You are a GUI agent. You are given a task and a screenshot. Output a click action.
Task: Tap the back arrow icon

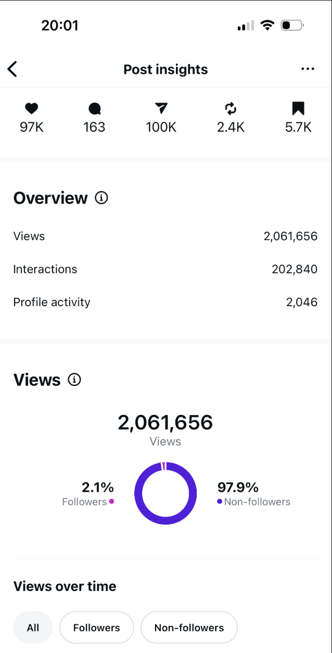[12, 69]
